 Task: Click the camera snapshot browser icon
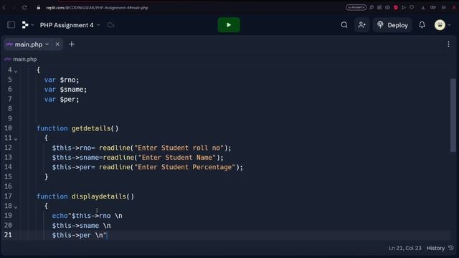point(387,7)
